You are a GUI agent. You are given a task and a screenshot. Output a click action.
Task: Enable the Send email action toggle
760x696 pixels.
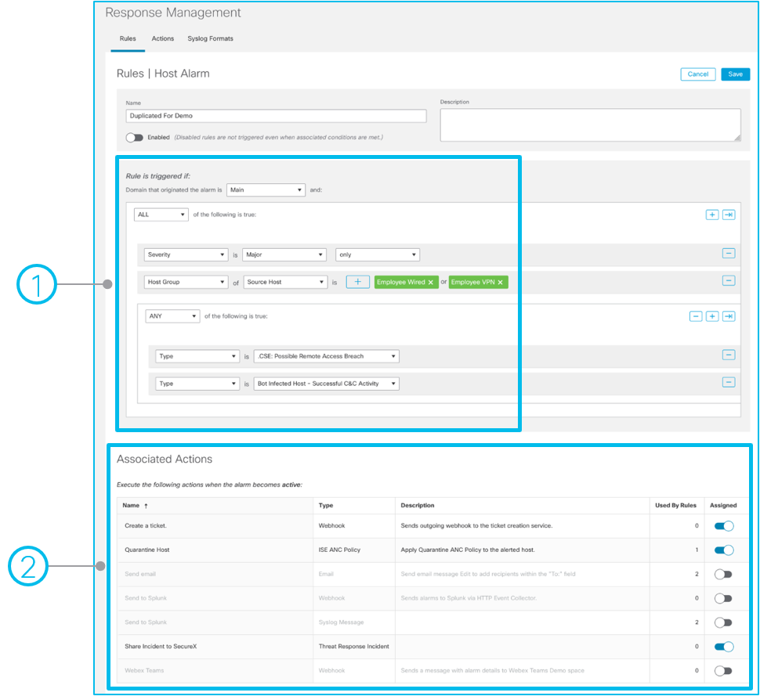pyautogui.click(x=723, y=574)
